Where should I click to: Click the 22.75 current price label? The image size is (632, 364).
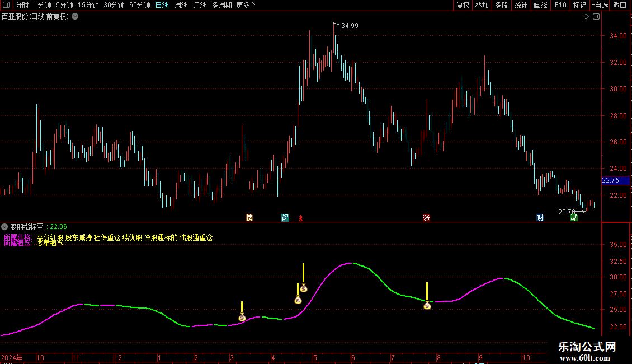pyautogui.click(x=610, y=180)
